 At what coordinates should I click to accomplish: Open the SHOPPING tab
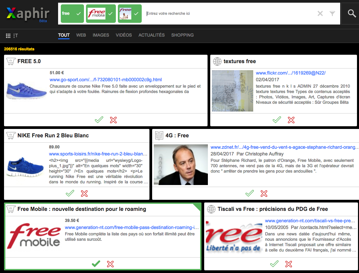click(182, 35)
